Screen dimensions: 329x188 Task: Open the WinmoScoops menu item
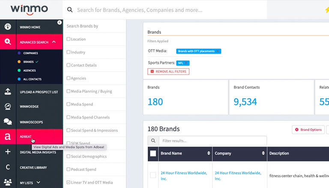tap(31, 122)
